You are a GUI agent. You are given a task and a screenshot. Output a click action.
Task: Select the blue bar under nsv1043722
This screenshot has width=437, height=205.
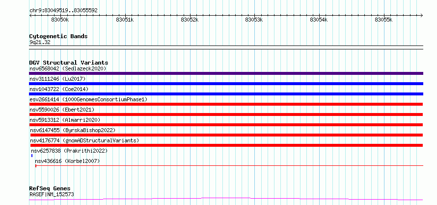click(x=226, y=94)
